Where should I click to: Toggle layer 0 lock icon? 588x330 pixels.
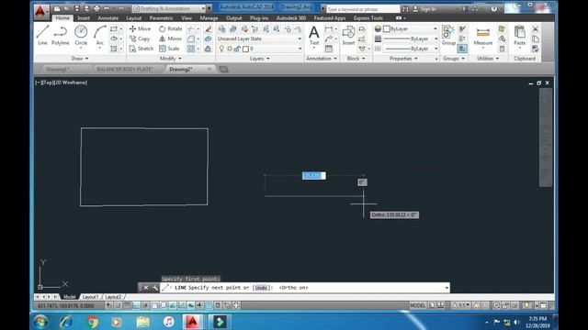pyautogui.click(x=237, y=49)
